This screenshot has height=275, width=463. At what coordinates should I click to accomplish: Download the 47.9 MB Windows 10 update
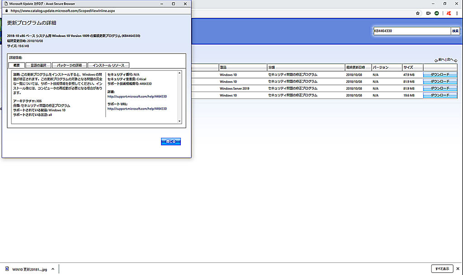coord(439,75)
